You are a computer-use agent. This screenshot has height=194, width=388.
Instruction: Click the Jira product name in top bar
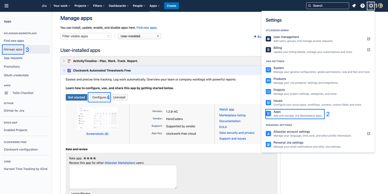pyautogui.click(x=44, y=6)
